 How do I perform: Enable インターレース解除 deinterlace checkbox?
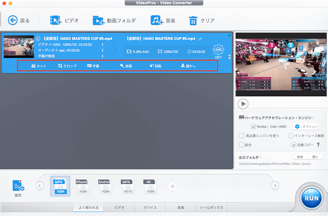tap(291, 135)
